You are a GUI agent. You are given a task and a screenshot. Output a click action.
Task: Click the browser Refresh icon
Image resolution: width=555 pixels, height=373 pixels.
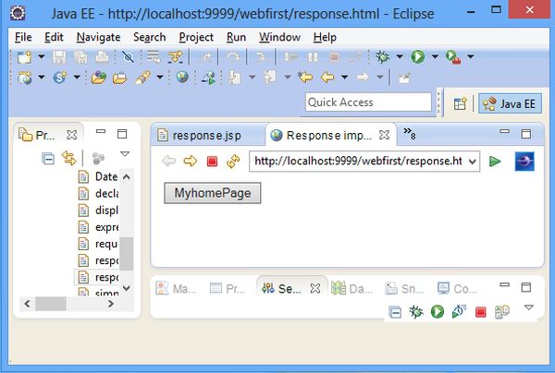[x=233, y=162]
